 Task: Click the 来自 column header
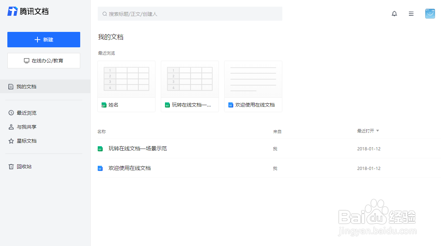click(x=277, y=132)
